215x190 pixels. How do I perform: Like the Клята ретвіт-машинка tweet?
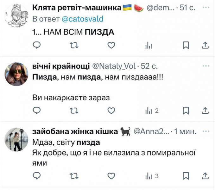coord(111,46)
